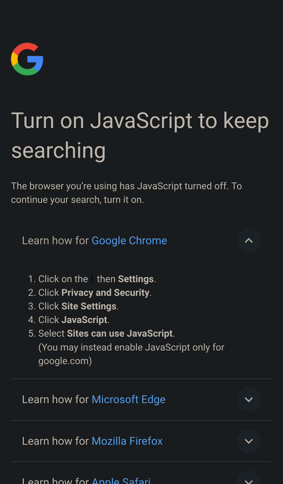Click the three-dot menu icon in step 1
Image resolution: width=283 pixels, height=484 pixels.
tap(92, 279)
